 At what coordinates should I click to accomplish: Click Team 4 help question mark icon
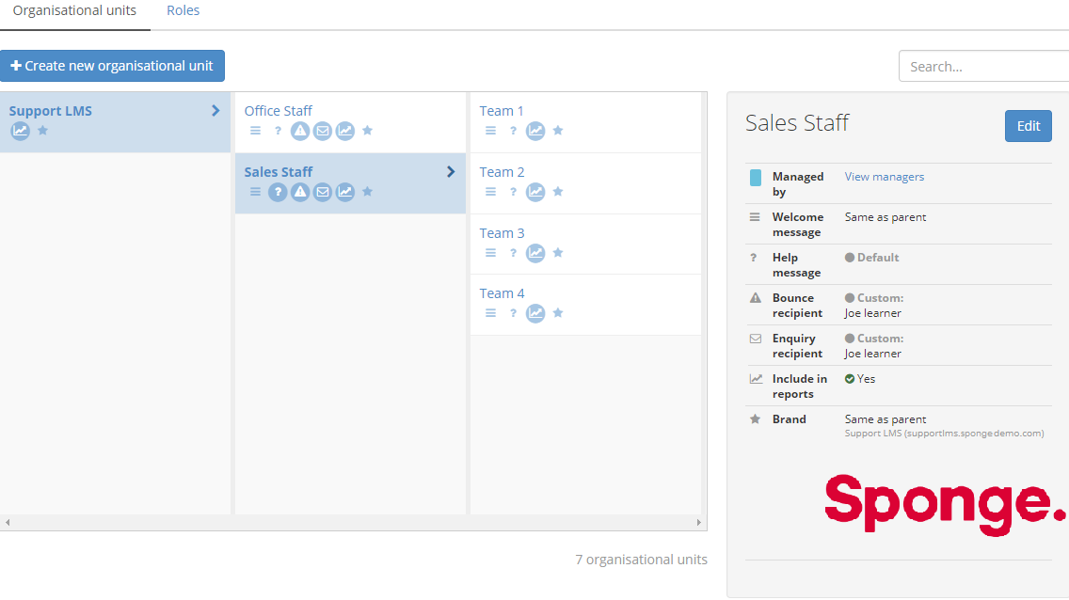point(513,313)
